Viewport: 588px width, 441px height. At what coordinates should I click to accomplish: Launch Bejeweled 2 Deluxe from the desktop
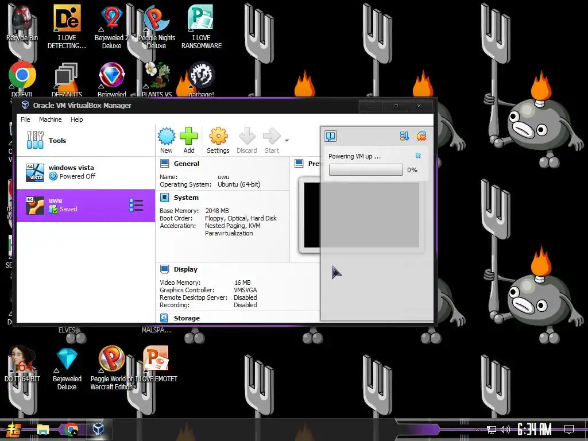(x=111, y=26)
